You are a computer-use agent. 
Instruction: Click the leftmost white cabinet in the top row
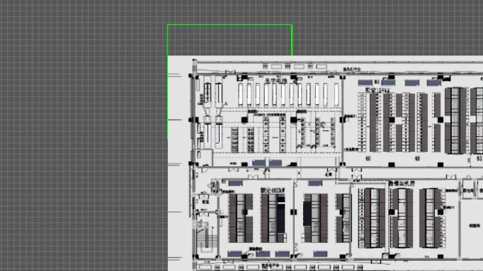click(240, 94)
